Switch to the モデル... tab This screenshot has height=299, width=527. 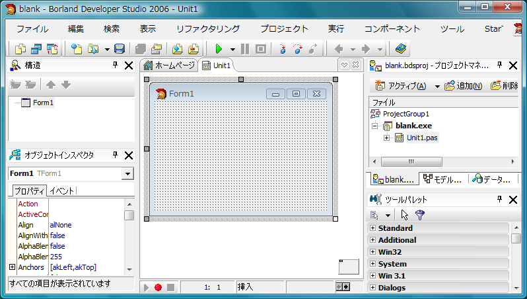click(443, 179)
